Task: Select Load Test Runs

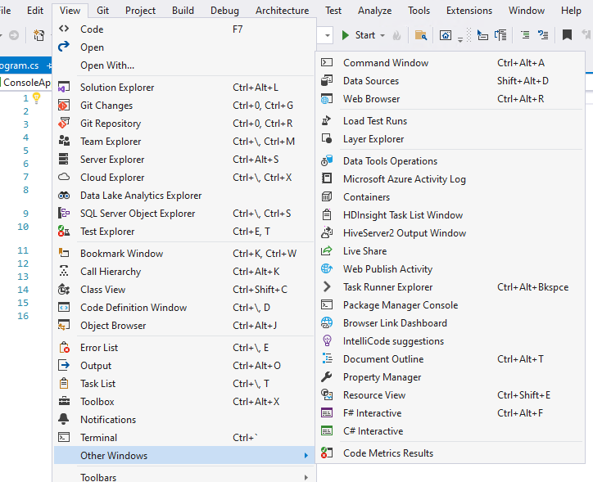Action: (x=450, y=121)
